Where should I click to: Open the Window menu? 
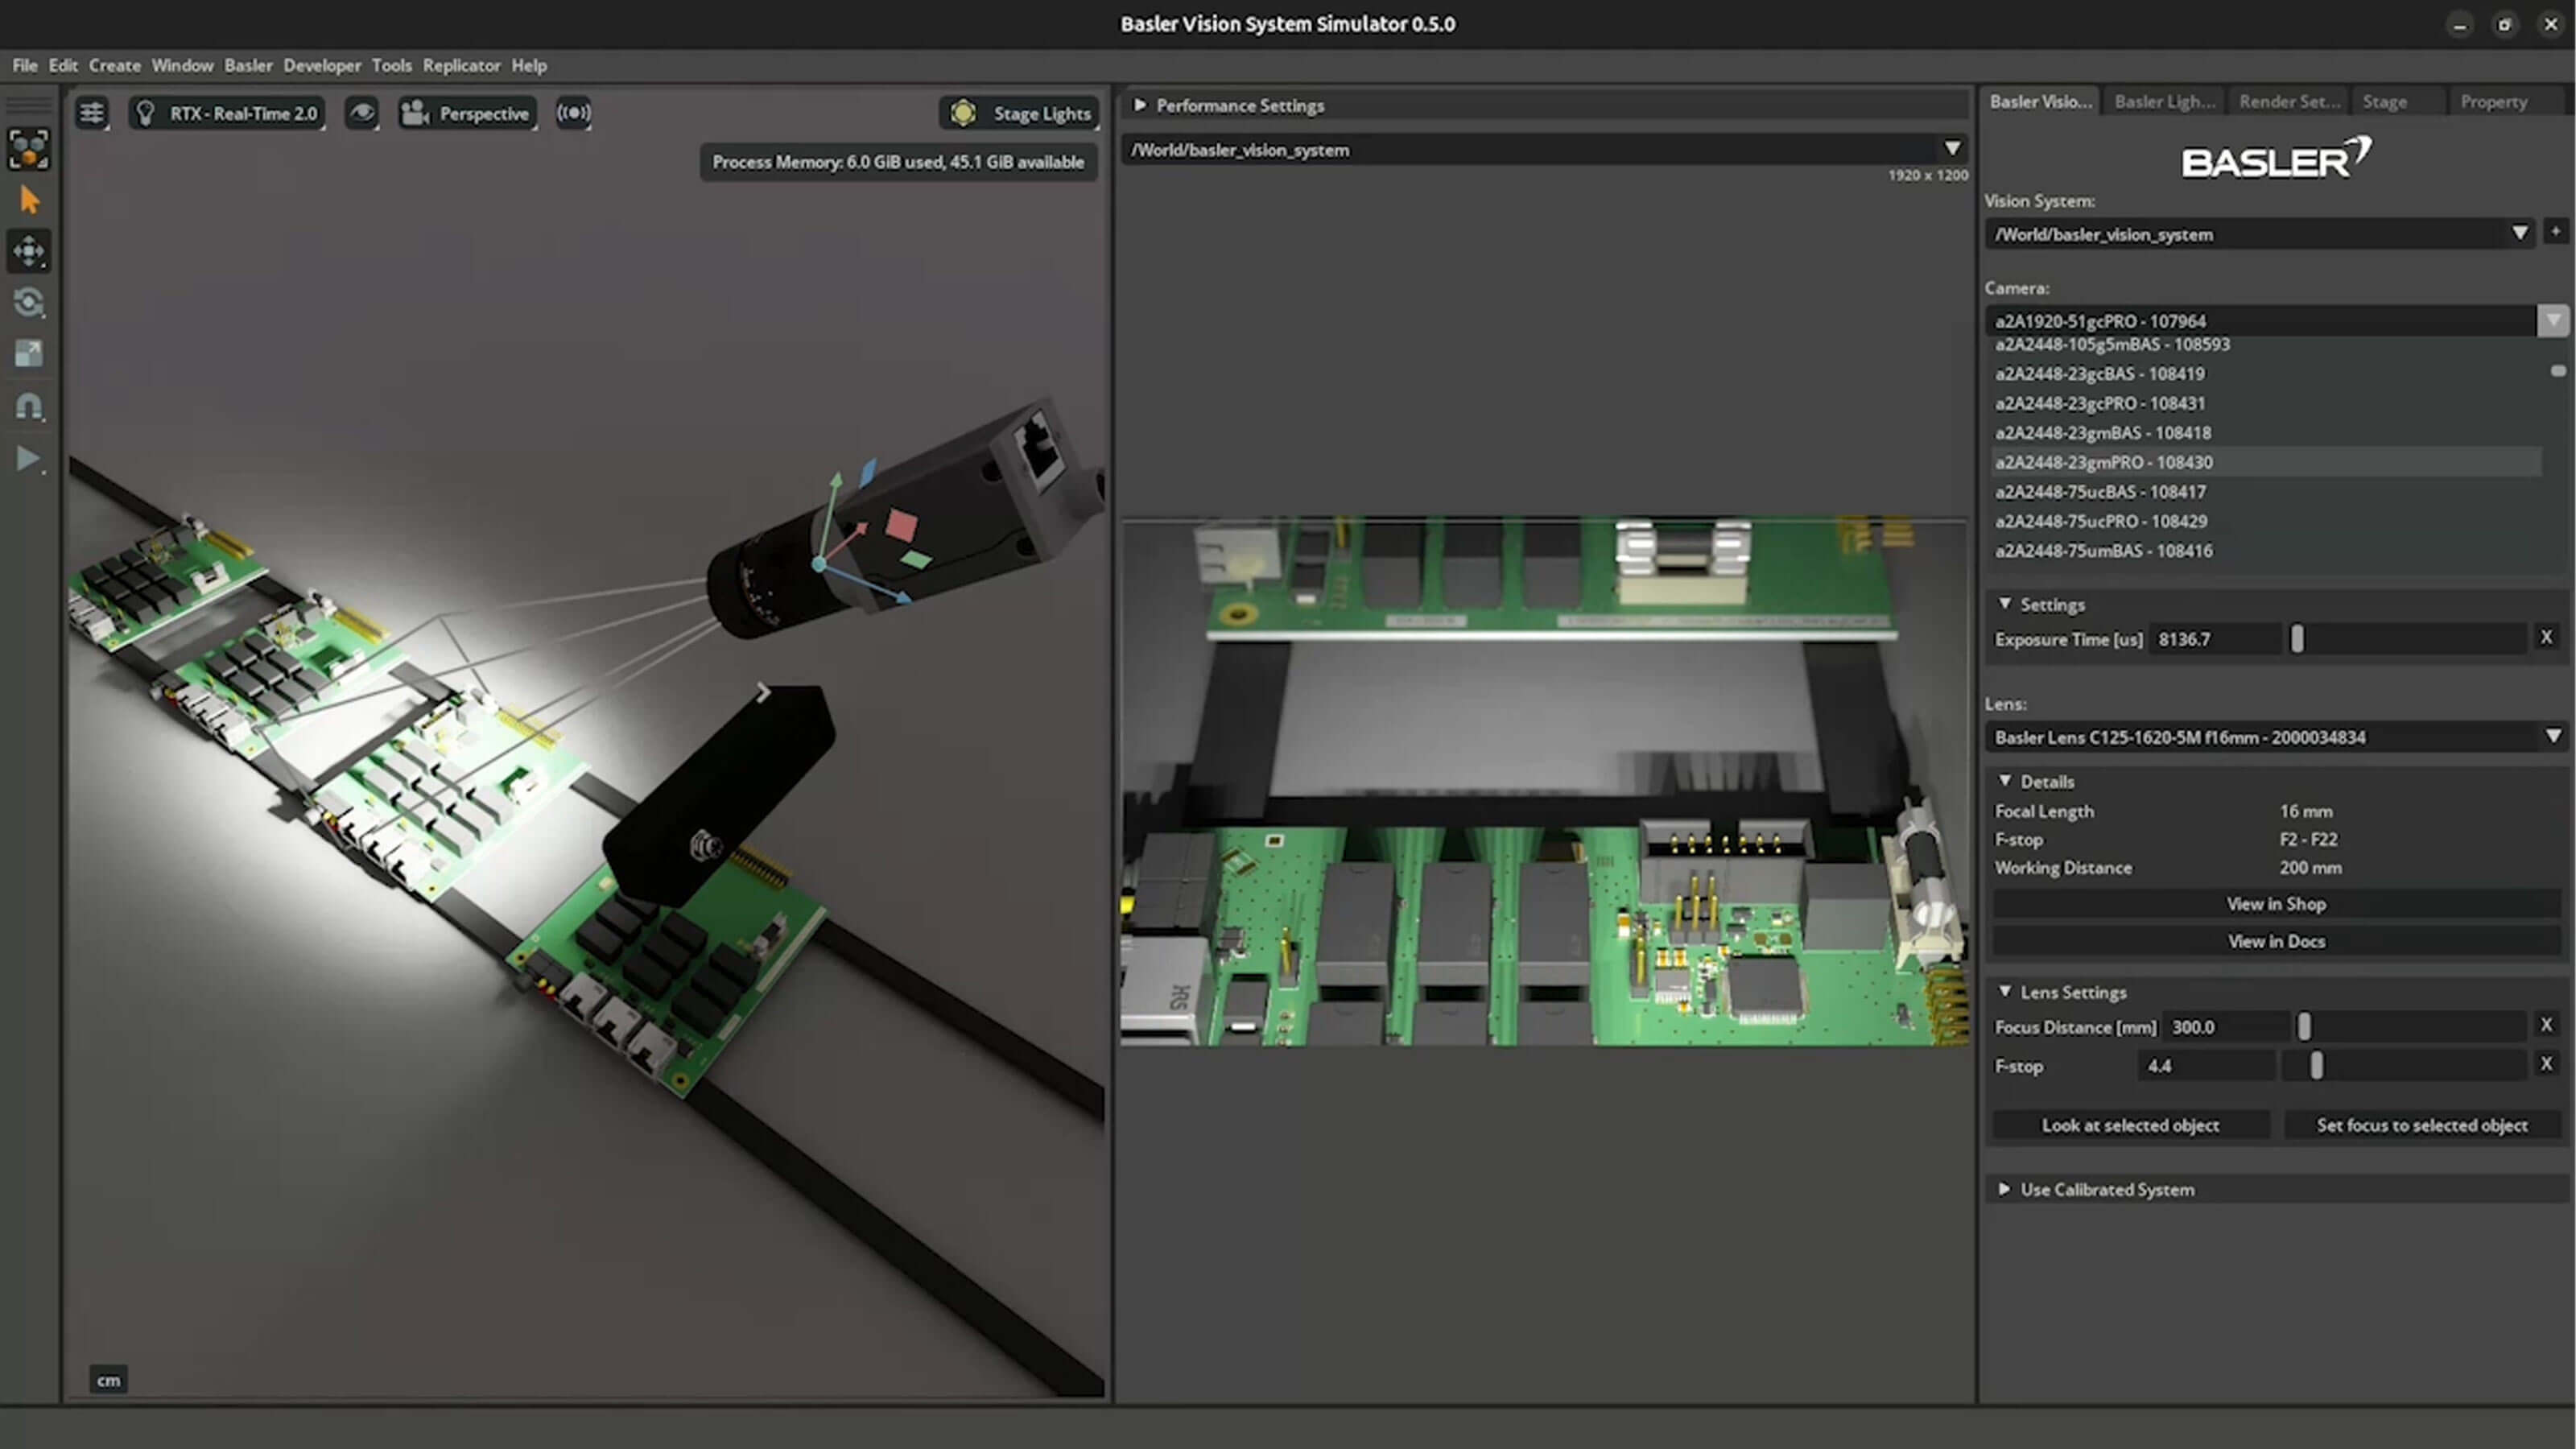[182, 65]
